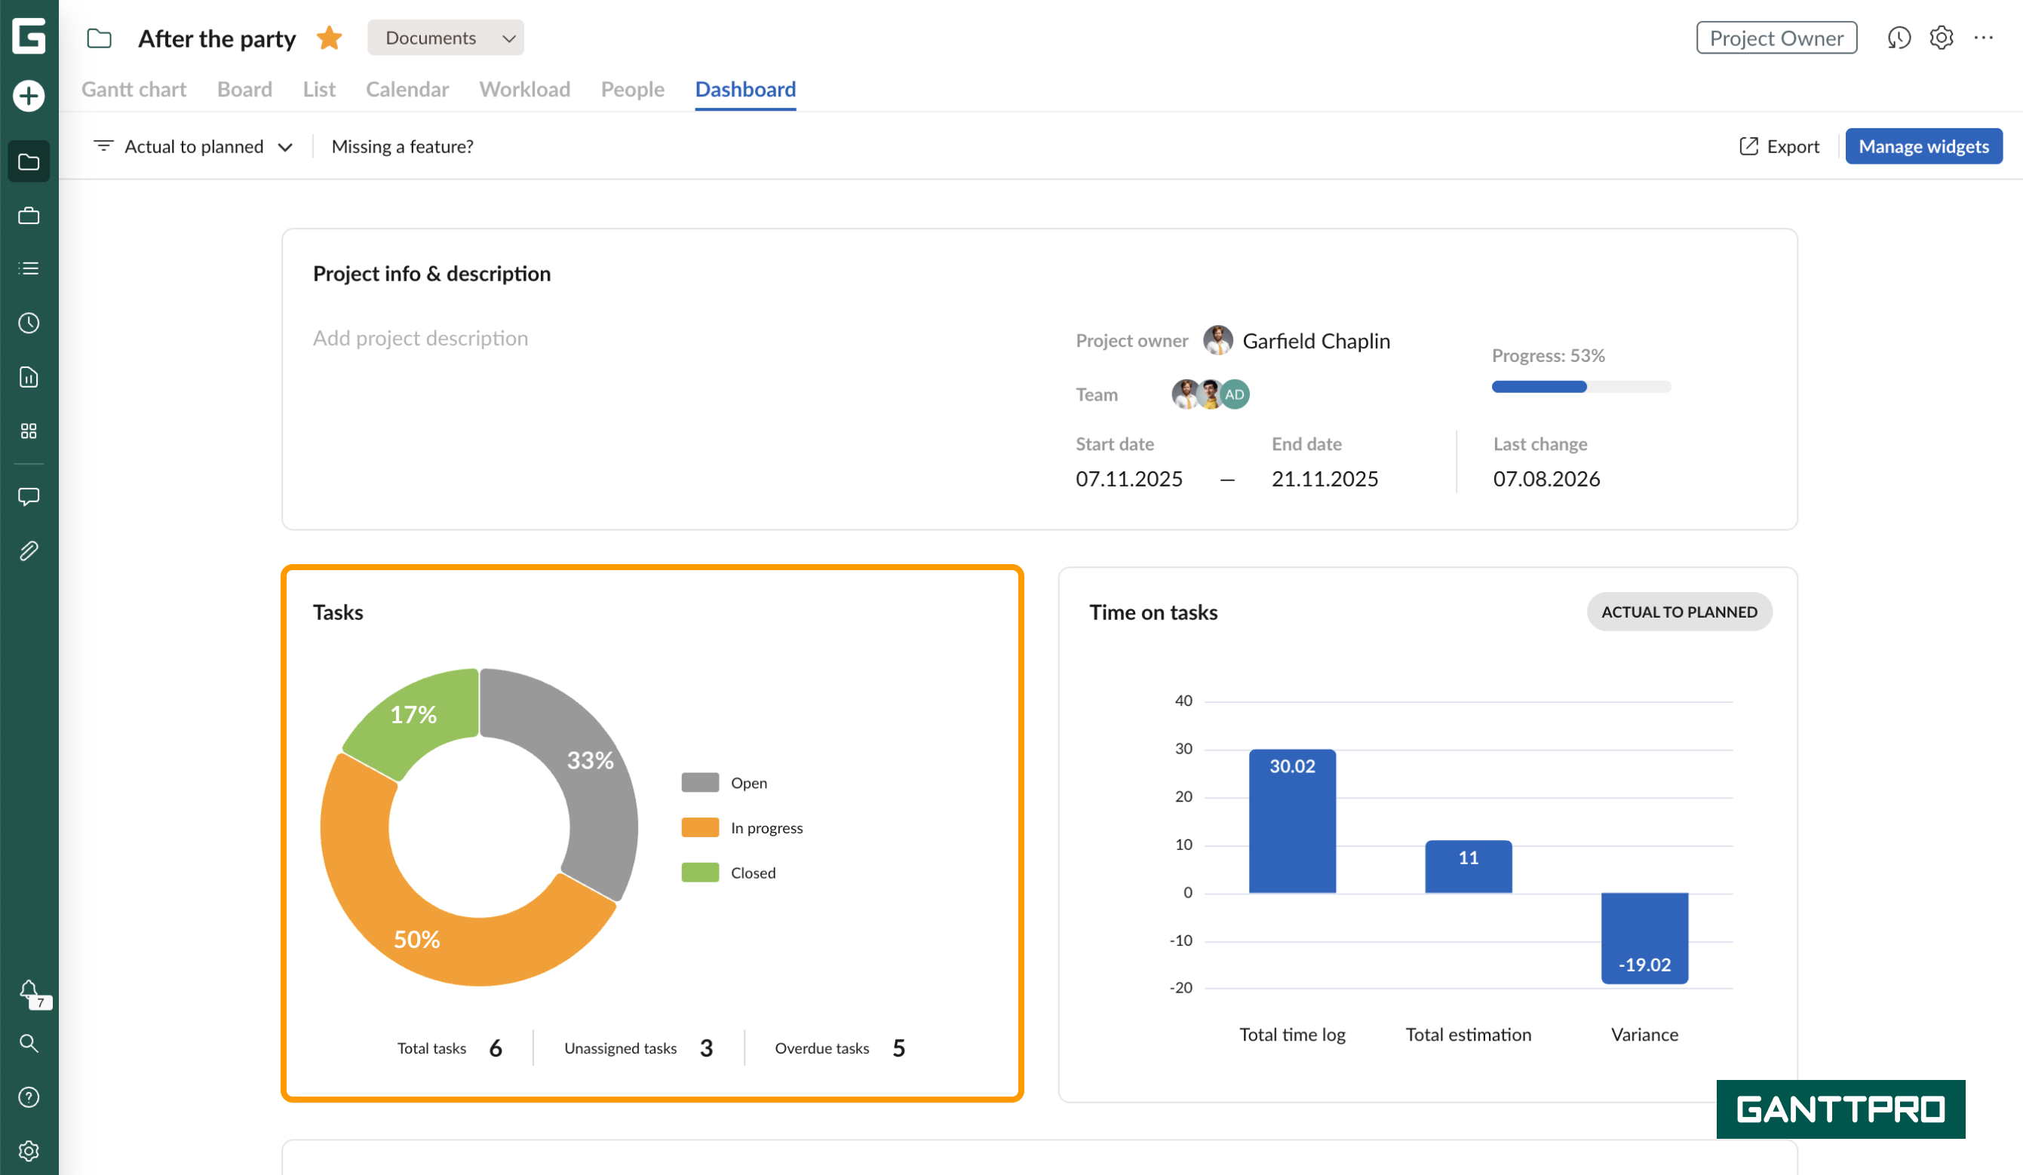Switch to the Board tab
Screen dimensions: 2023x1175
pyautogui.click(x=245, y=89)
